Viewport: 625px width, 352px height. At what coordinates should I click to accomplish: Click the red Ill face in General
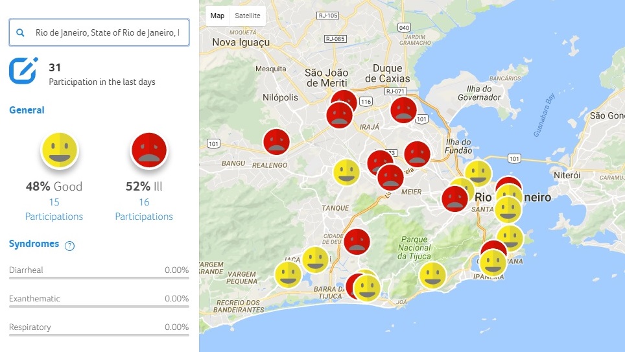point(150,150)
